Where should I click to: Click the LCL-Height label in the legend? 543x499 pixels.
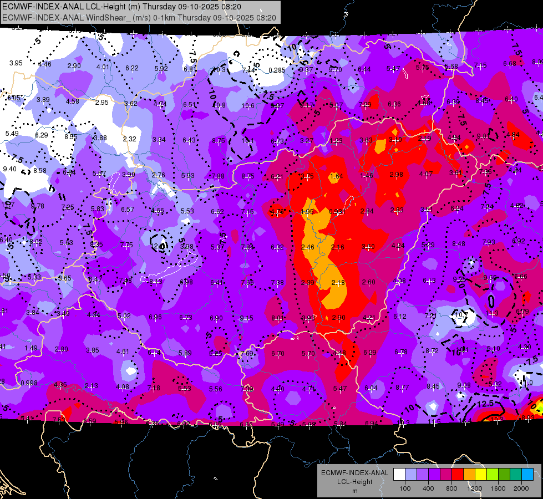click(354, 482)
